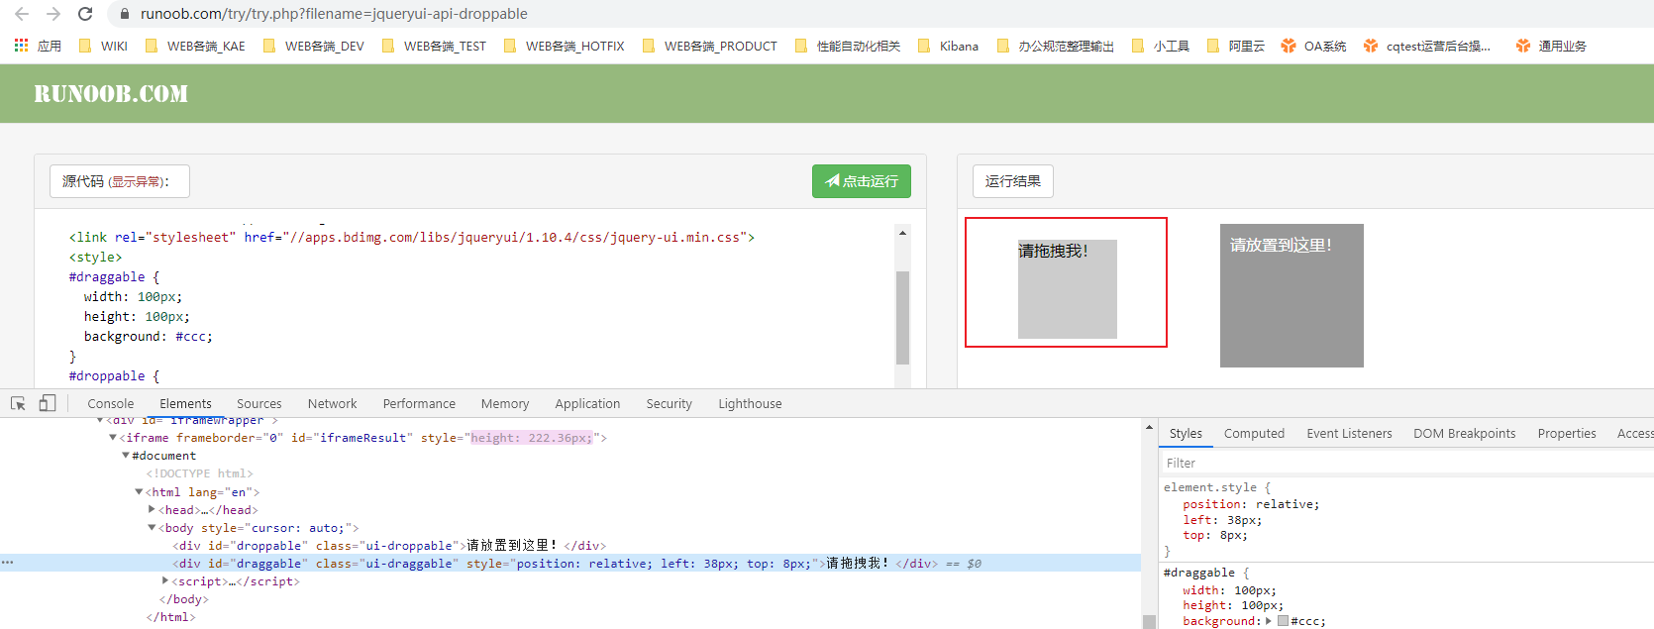
Task: Click the 运行结果 result button
Action: coord(1012,181)
